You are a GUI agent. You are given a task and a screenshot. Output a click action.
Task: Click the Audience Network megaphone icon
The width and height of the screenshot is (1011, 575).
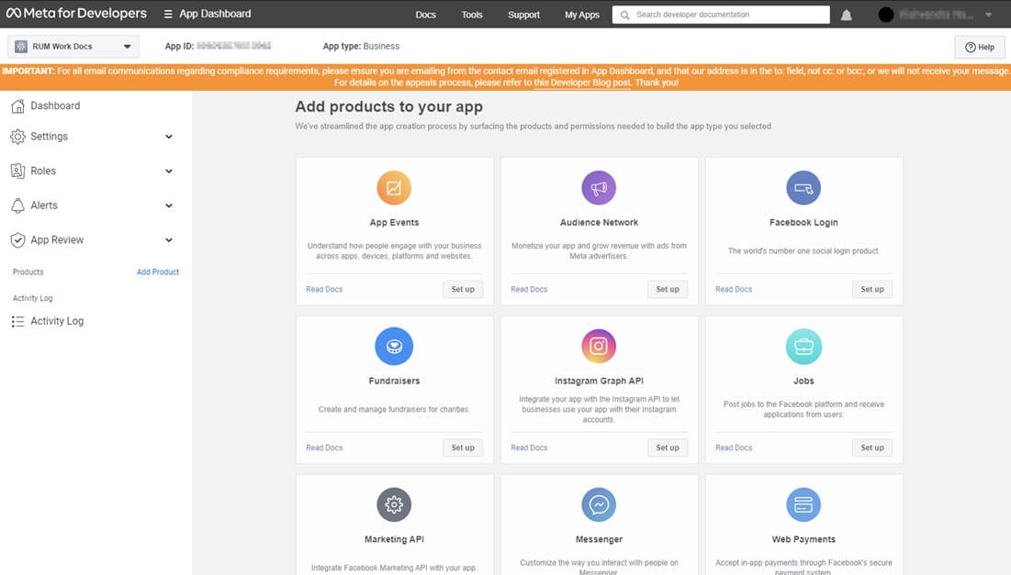(599, 187)
